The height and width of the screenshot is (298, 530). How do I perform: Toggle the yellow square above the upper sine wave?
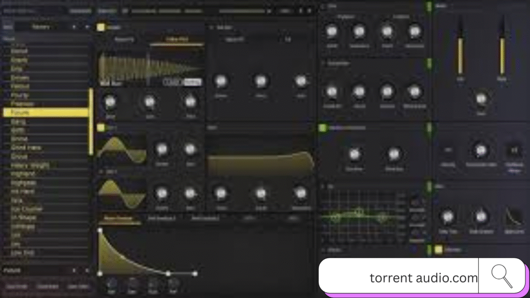point(101,127)
